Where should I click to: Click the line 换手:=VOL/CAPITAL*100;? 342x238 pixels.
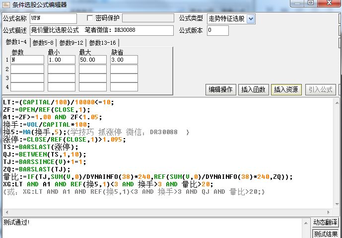pyautogui.click(x=47, y=124)
